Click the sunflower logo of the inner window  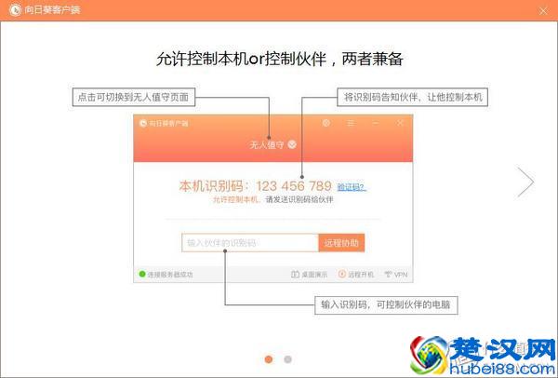143,123
